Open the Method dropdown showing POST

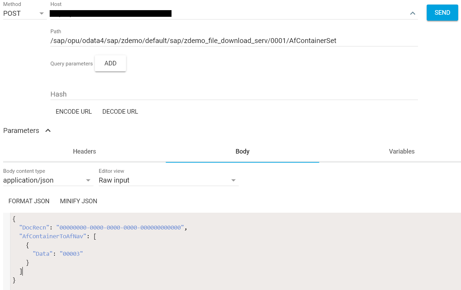click(25, 13)
